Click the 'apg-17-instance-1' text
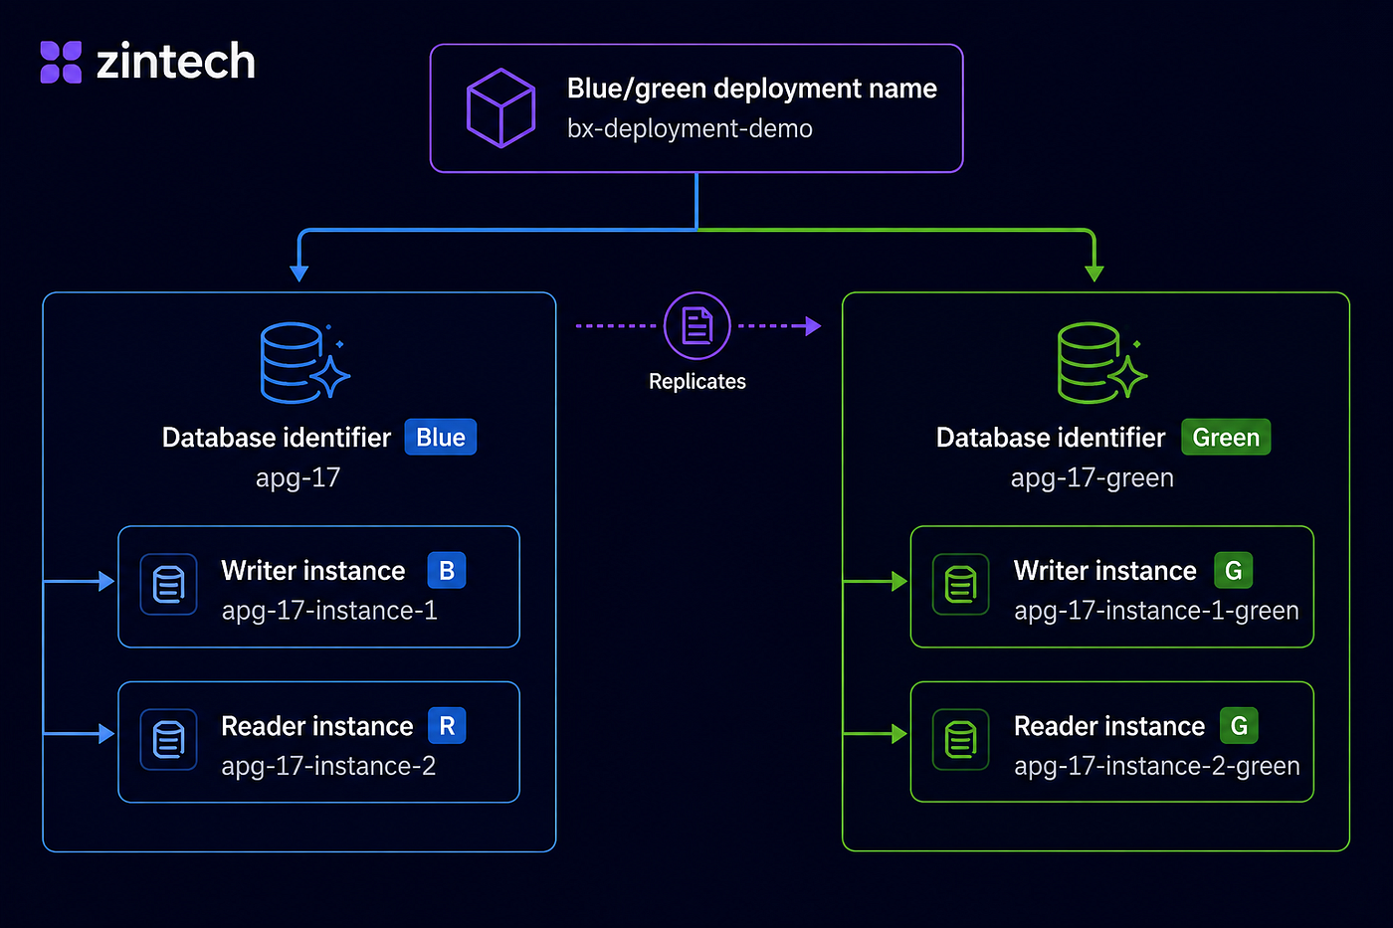 (x=329, y=611)
